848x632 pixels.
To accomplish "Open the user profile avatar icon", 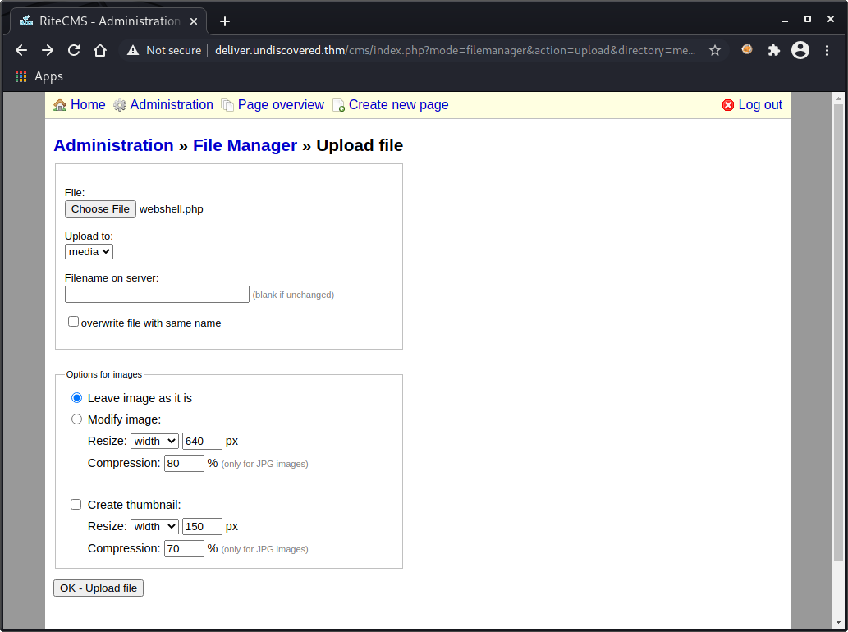I will tap(800, 50).
